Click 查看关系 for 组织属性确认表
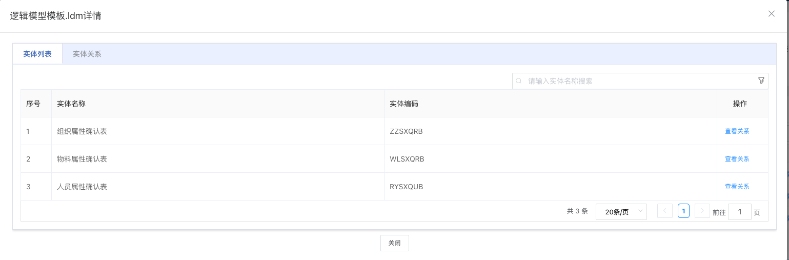This screenshot has height=260, width=789. [737, 131]
